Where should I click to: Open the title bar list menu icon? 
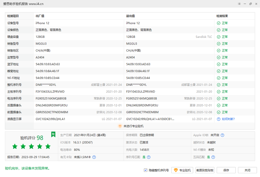tap(239, 4)
